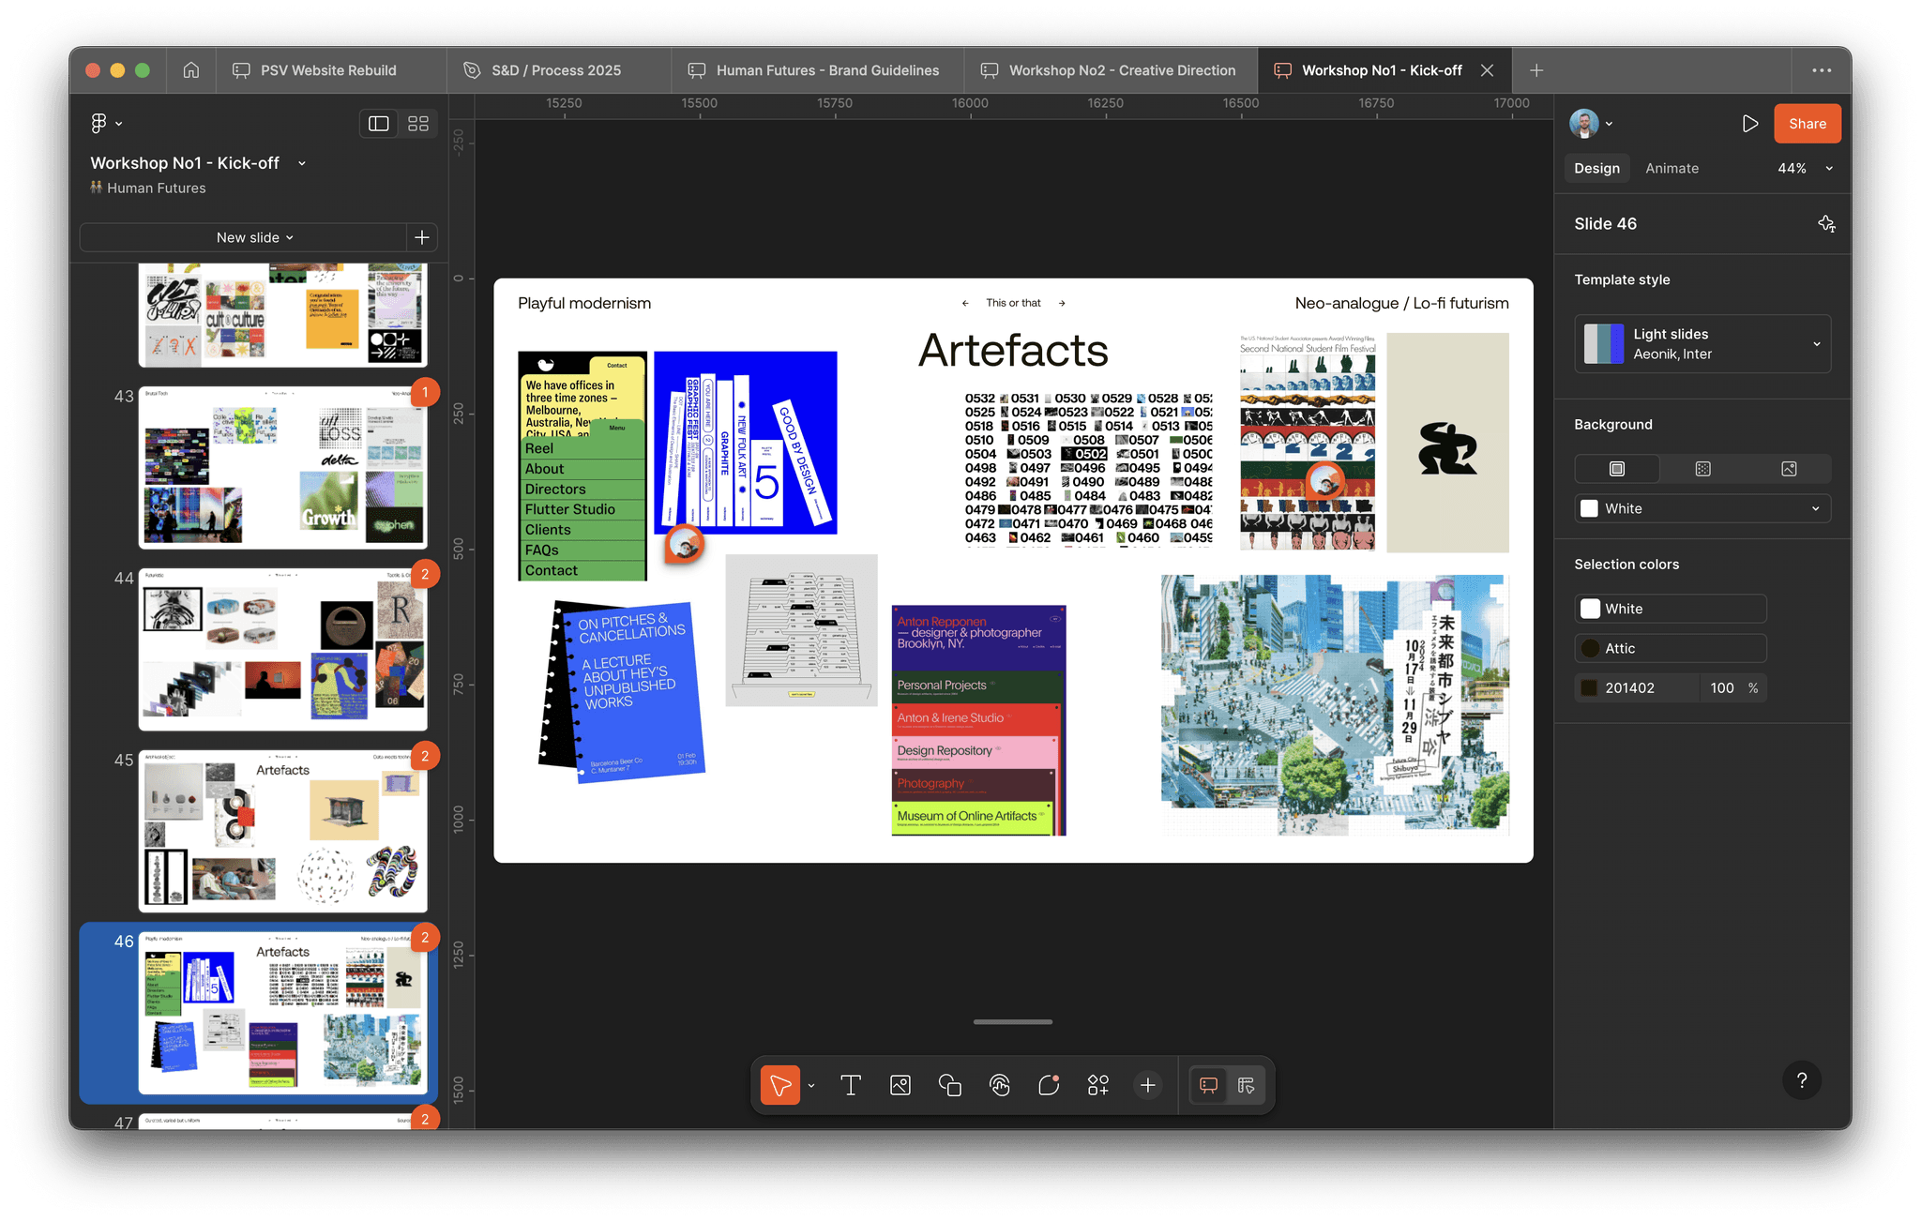
Task: Click the home icon in the tab bar
Action: 191,70
